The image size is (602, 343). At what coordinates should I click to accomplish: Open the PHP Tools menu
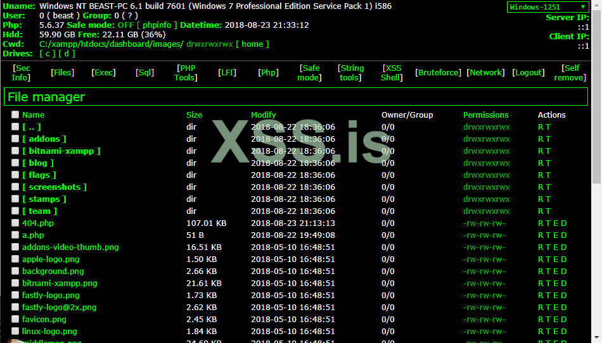click(x=186, y=73)
